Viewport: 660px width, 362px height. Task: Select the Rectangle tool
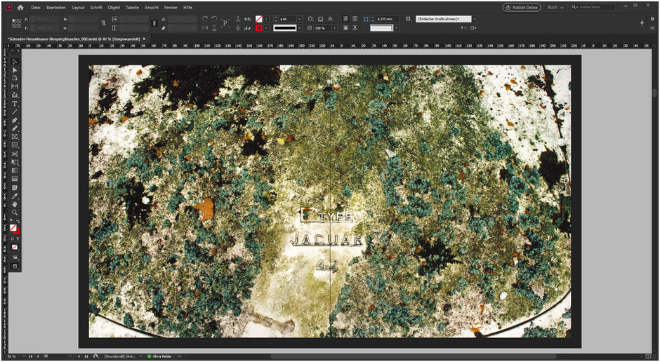(x=15, y=145)
